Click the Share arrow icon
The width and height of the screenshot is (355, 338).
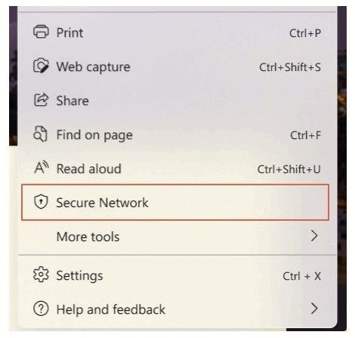click(41, 100)
